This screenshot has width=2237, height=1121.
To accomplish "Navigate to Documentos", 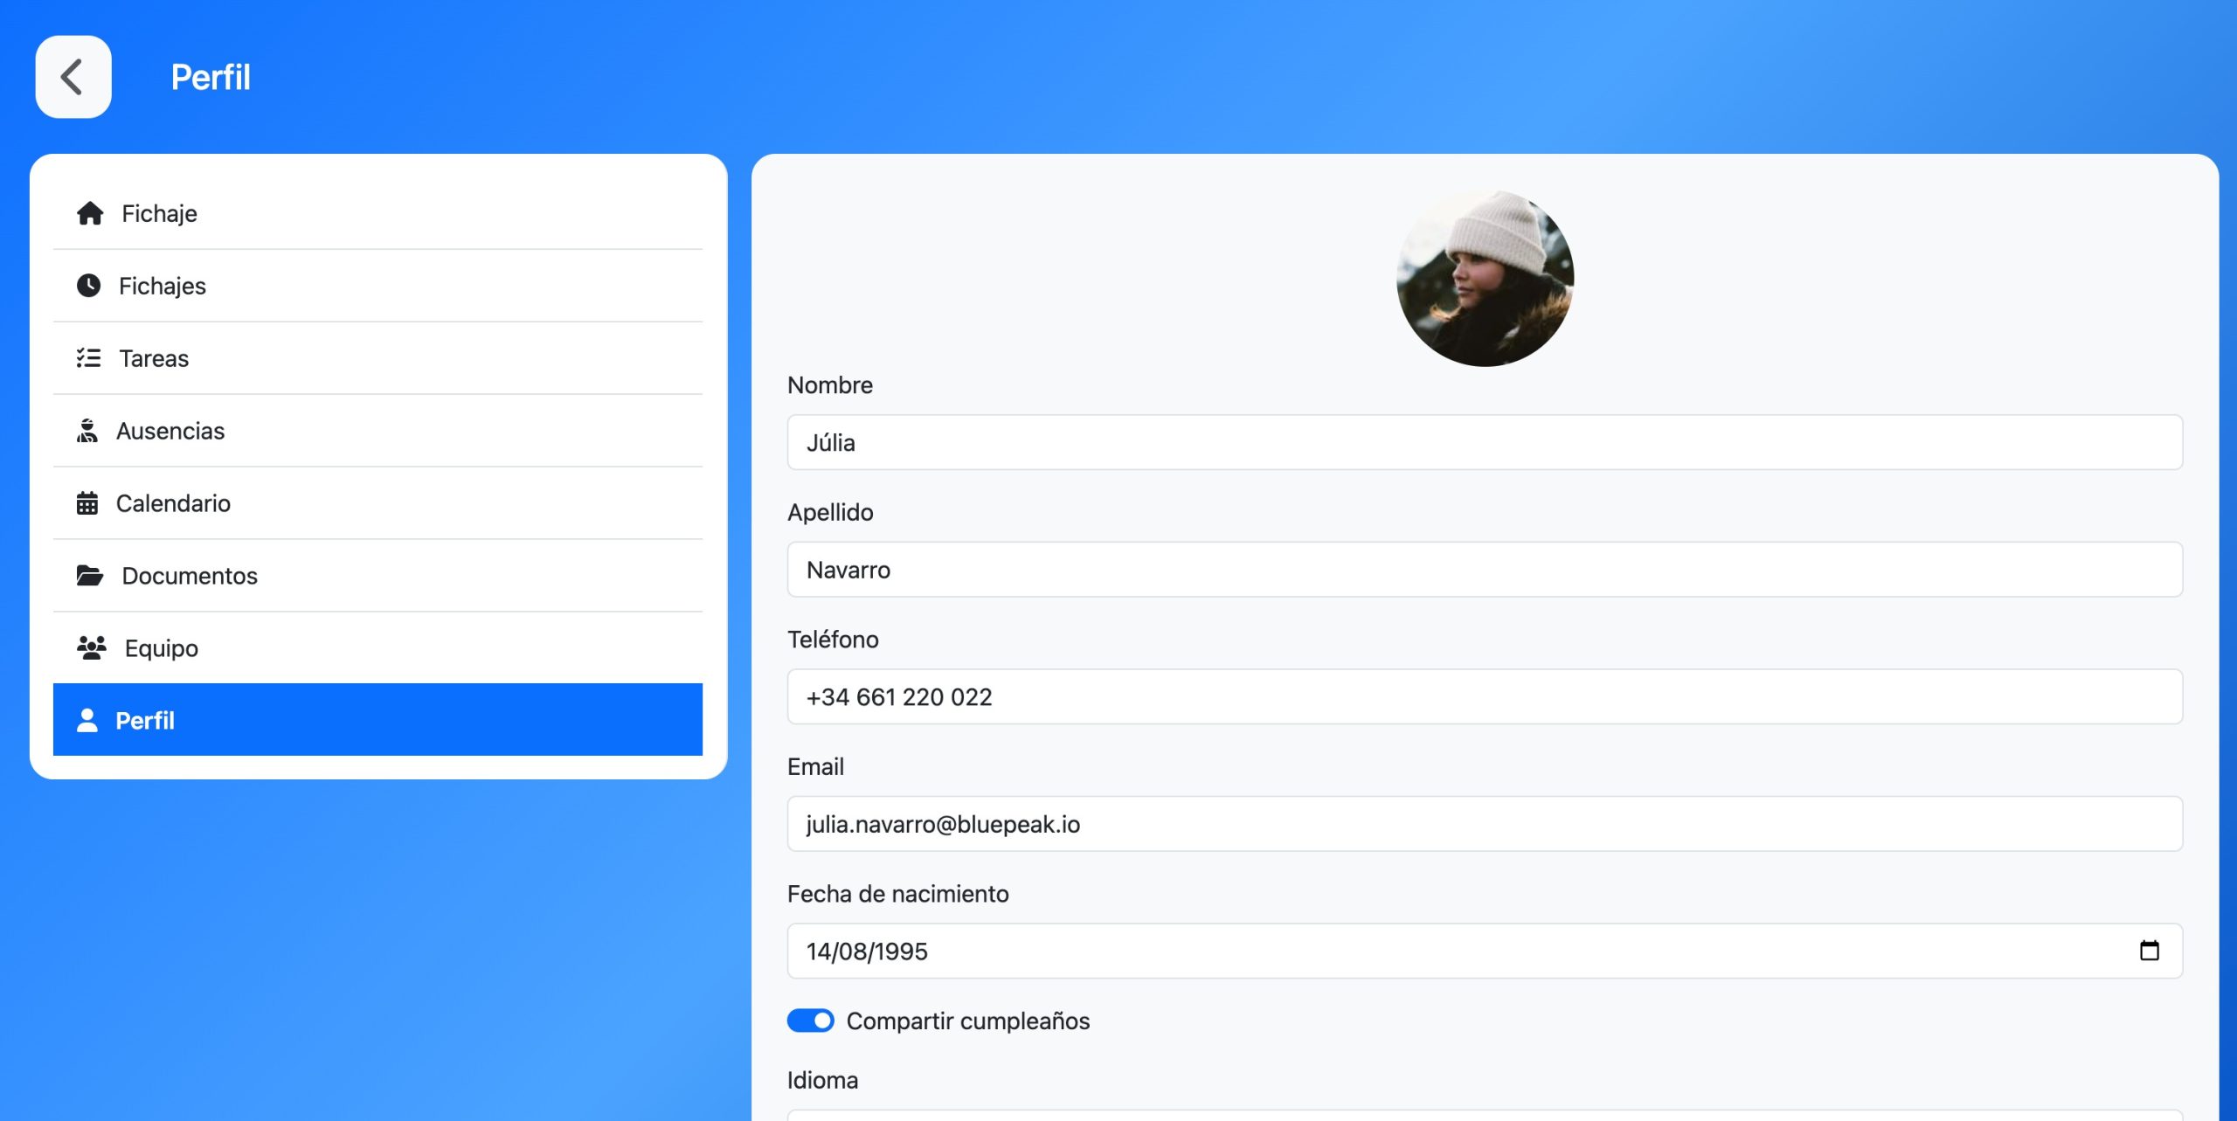I will pyautogui.click(x=377, y=576).
